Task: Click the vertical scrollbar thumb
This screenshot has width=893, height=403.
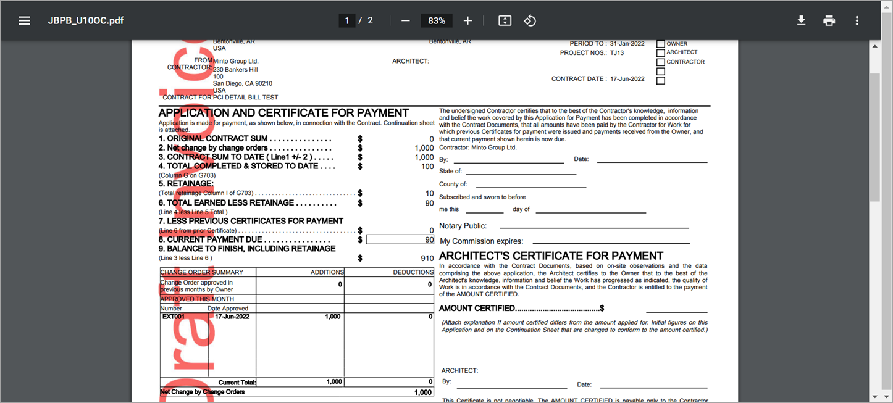Action: (875, 137)
